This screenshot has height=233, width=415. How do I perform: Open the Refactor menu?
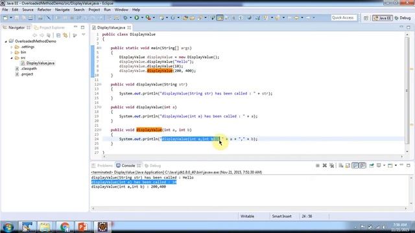point(44,10)
